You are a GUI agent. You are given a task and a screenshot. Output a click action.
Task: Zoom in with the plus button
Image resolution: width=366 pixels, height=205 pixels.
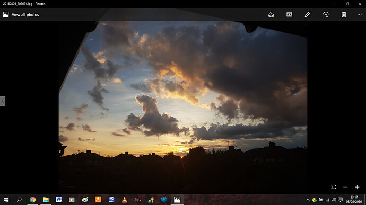point(357,187)
